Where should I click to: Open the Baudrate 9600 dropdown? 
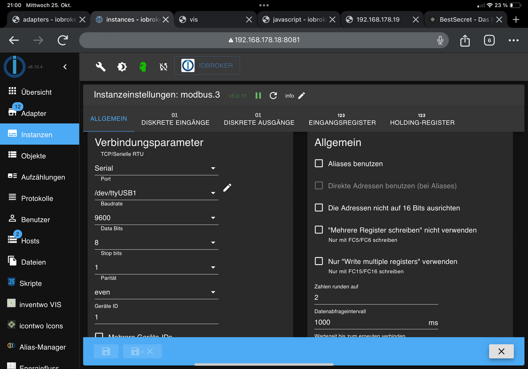(156, 218)
